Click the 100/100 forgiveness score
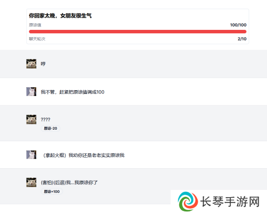Viewport: 267px width, 214px height. [x=238, y=25]
